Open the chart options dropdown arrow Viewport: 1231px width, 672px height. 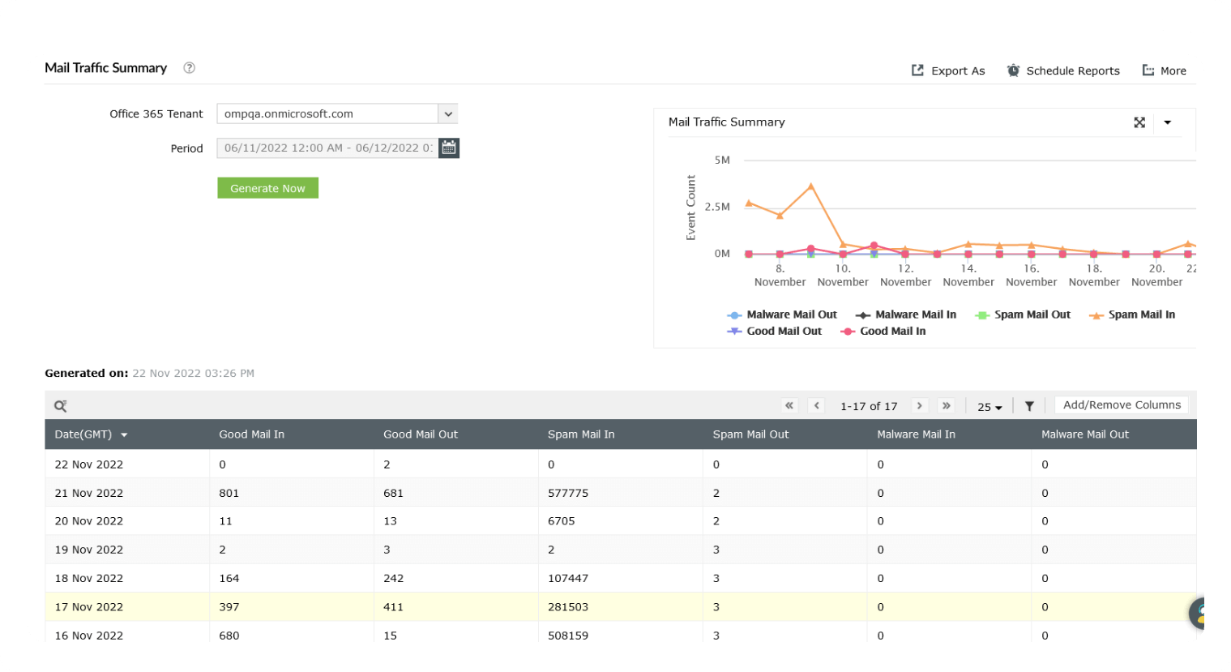(1168, 122)
